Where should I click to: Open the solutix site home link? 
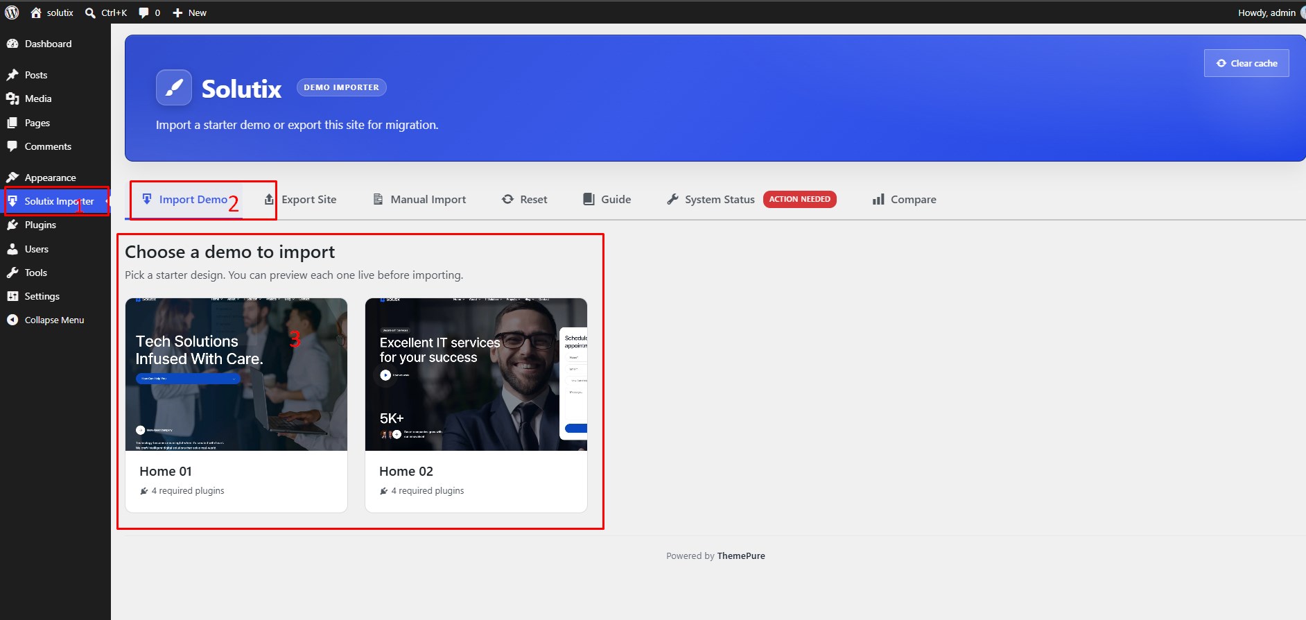point(52,12)
